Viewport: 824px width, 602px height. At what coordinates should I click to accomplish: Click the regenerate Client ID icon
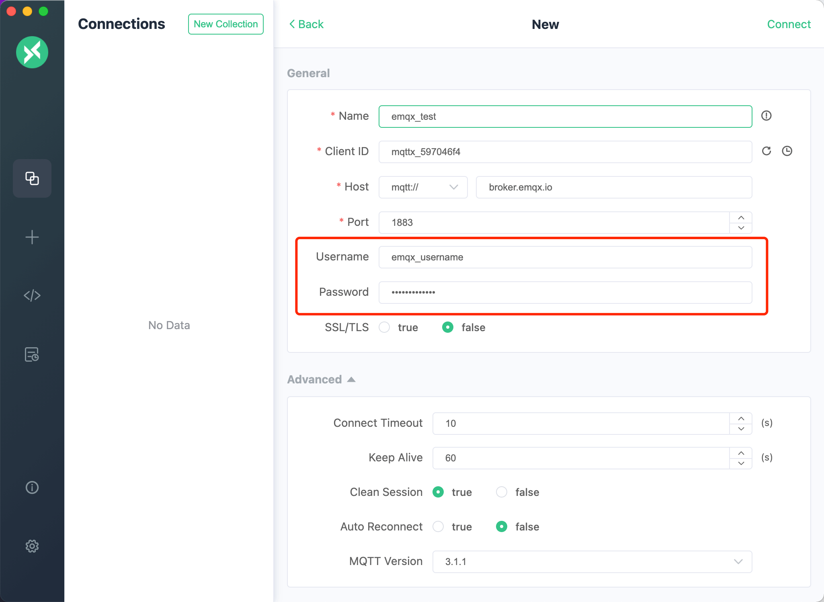(767, 152)
